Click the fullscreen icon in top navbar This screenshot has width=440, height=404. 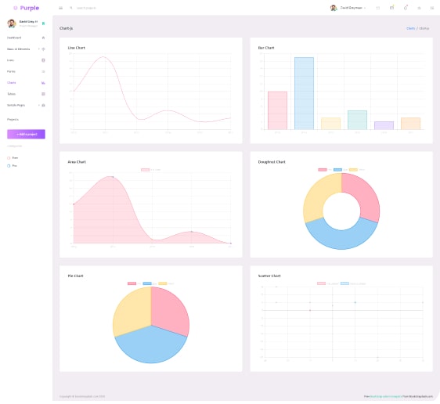click(x=378, y=8)
